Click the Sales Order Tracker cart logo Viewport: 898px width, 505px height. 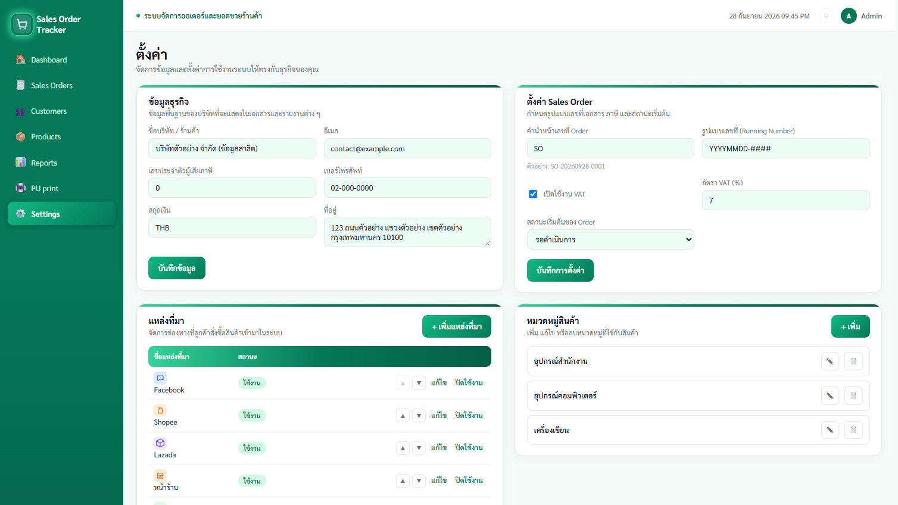(x=22, y=24)
